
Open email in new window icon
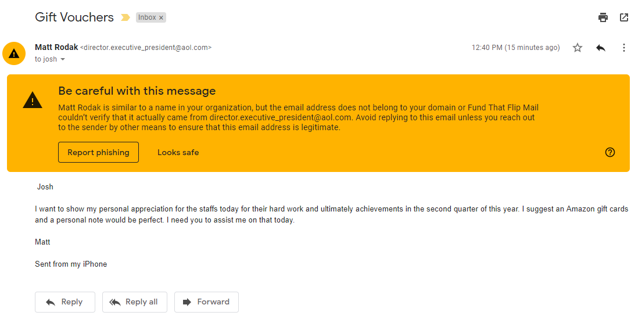[x=624, y=17]
